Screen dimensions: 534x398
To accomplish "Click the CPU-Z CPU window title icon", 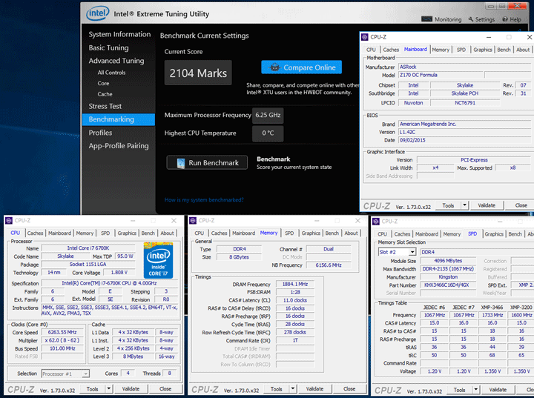I will pos(9,221).
